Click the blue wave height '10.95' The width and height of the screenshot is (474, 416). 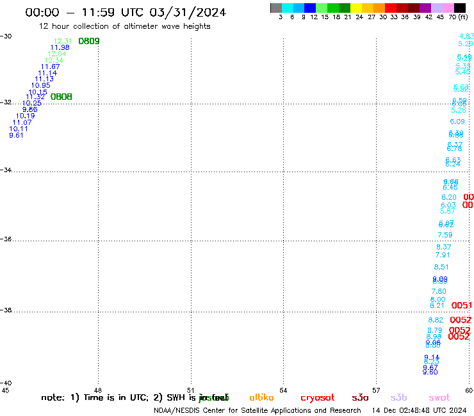(x=41, y=85)
